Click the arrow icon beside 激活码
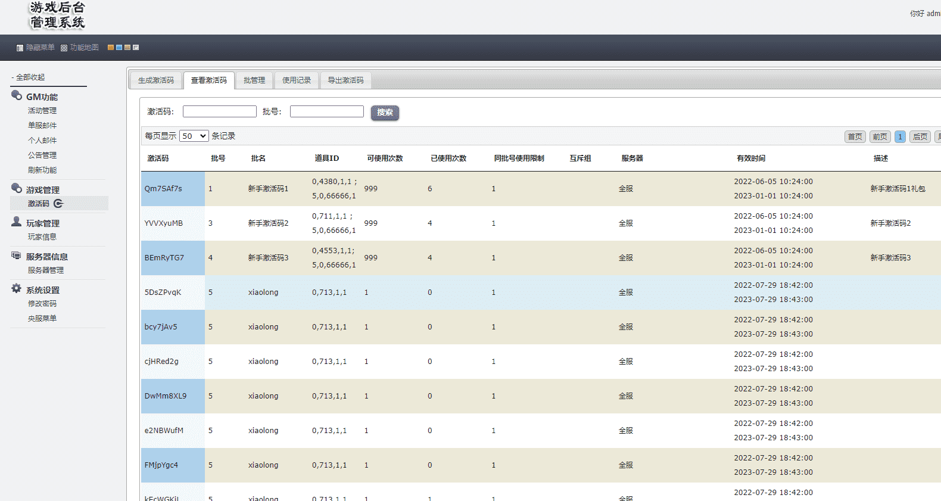Image resolution: width=941 pixels, height=501 pixels. [x=58, y=204]
